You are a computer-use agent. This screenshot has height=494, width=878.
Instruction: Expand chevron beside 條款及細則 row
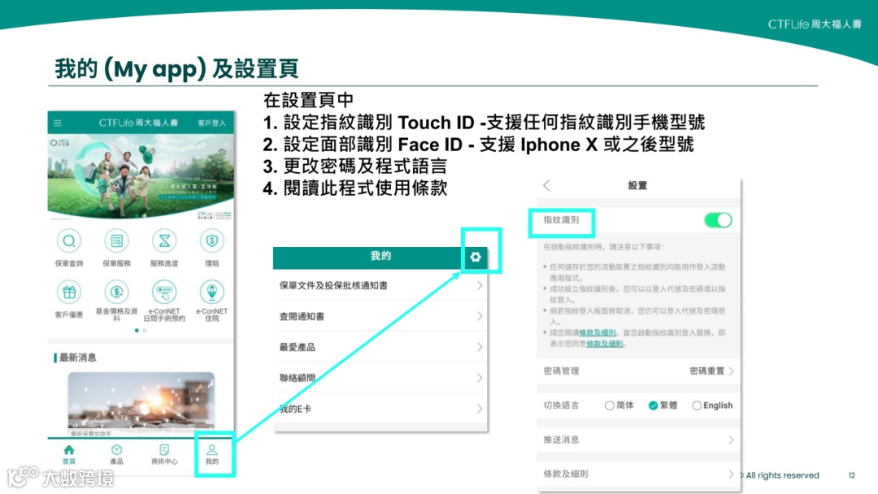click(732, 474)
